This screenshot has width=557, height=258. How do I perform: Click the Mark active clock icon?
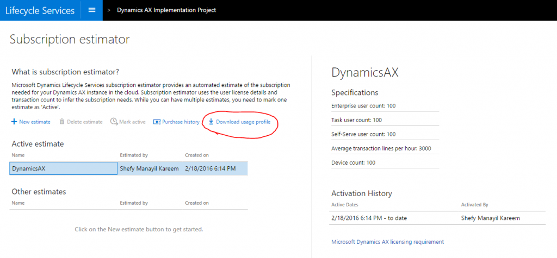114,122
